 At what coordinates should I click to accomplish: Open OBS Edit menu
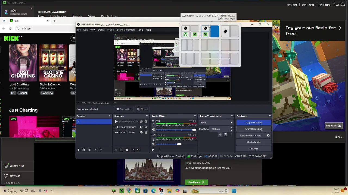pyautogui.click(x=85, y=30)
